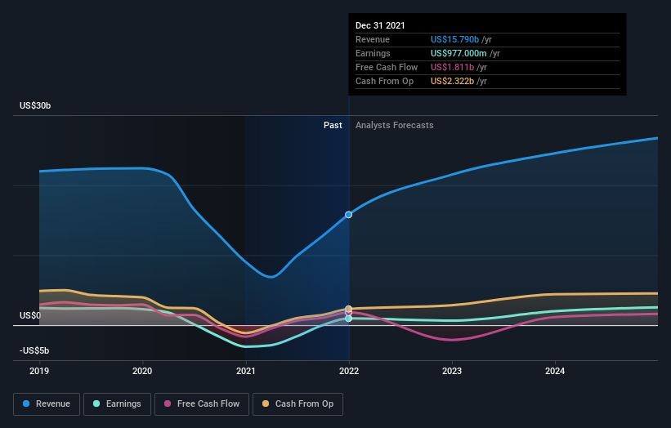
Task: Click the teal Earnings legend dot
Action: tap(96, 403)
